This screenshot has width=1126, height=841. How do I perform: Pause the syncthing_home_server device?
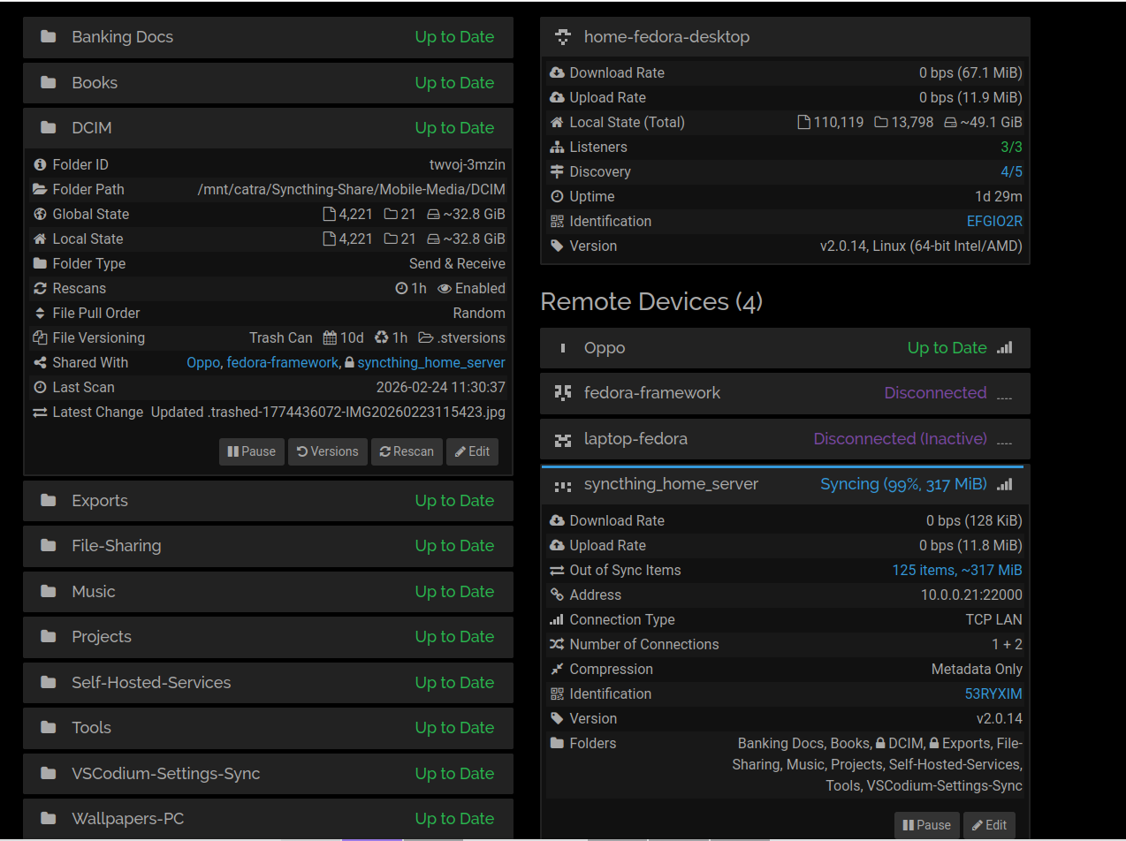pyautogui.click(x=926, y=825)
